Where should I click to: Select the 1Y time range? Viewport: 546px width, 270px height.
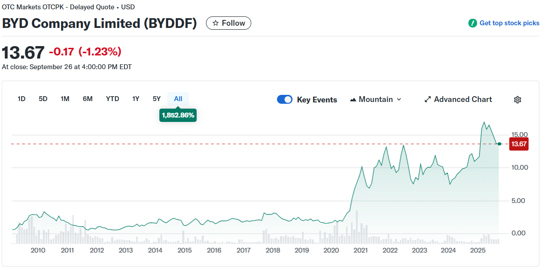pyautogui.click(x=136, y=99)
